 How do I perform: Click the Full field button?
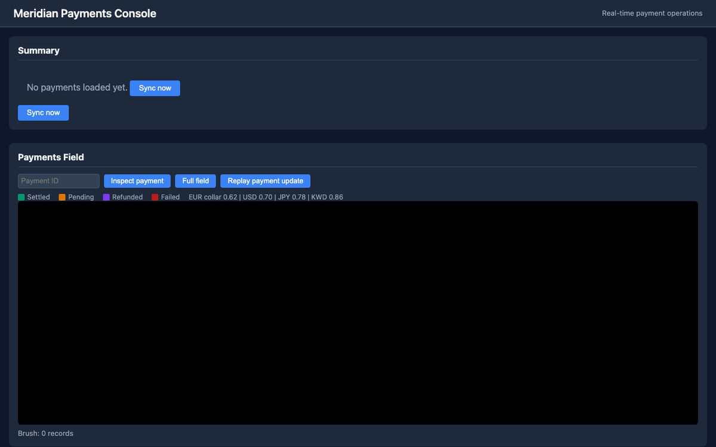coord(196,181)
